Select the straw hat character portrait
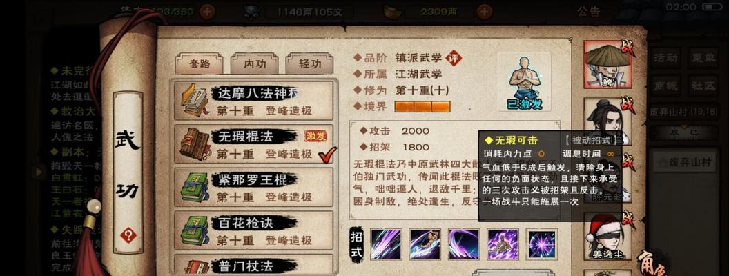729x276 pixels. (607, 64)
